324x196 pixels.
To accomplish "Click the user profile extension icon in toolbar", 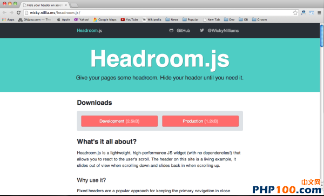I will tap(303, 12).
